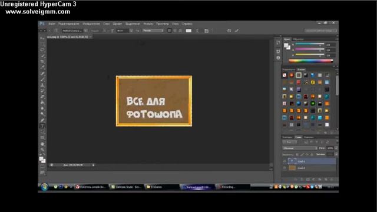Open the layer blend mode dropdown
This screenshot has width=377, height=212.
click(300, 148)
